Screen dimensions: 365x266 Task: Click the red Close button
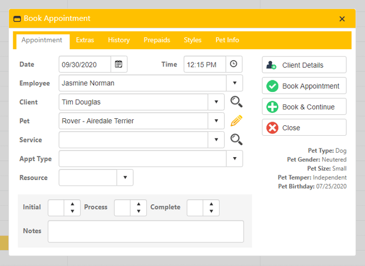tap(304, 128)
